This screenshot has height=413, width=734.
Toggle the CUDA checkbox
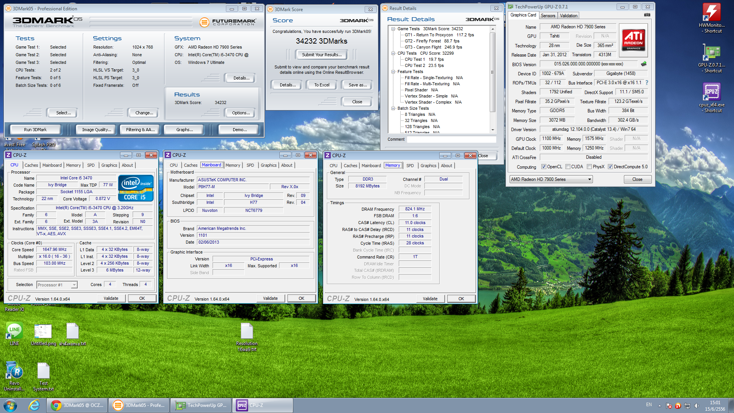(x=568, y=167)
